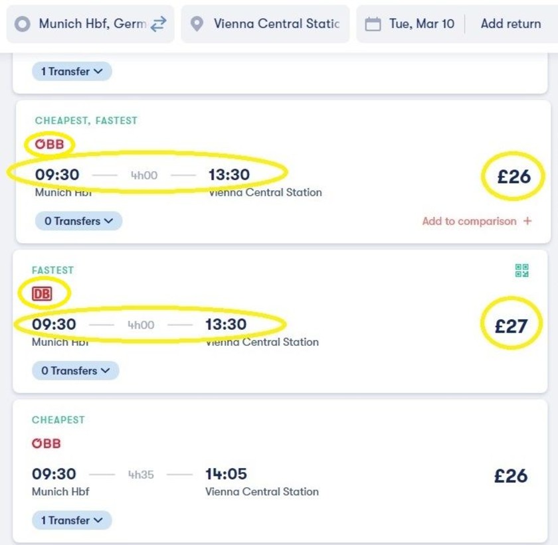
Task: Click the destination pin icon
Action: point(197,24)
